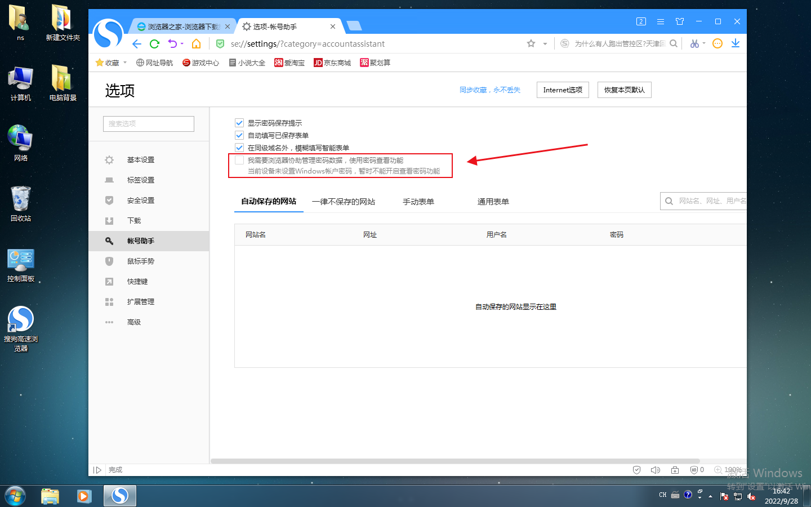Select the screenshot scissors tool
Screen dimensions: 811x507
(x=694, y=44)
